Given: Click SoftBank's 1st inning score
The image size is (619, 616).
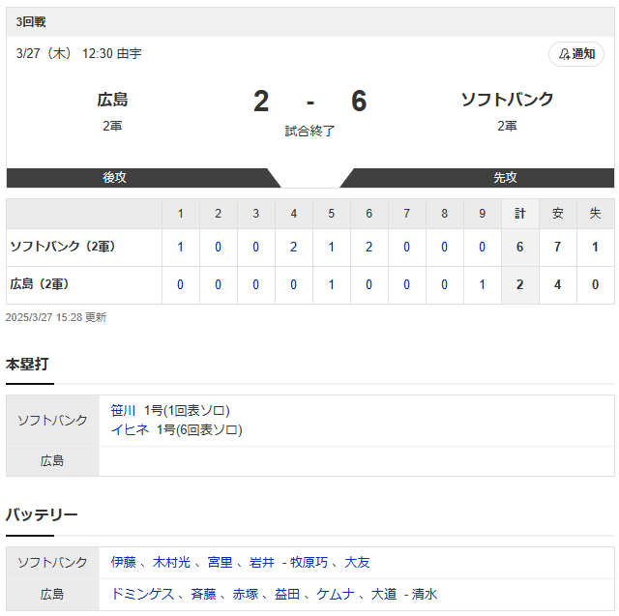Looking at the screenshot, I should tap(181, 247).
